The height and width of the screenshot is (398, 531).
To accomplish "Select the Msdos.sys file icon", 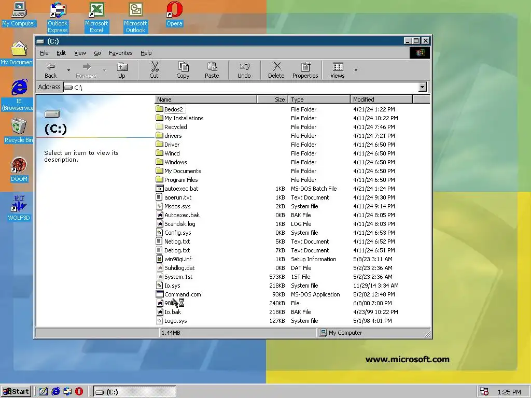I will click(x=160, y=206).
